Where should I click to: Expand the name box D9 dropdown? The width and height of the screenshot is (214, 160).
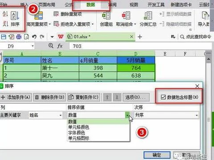(33, 46)
